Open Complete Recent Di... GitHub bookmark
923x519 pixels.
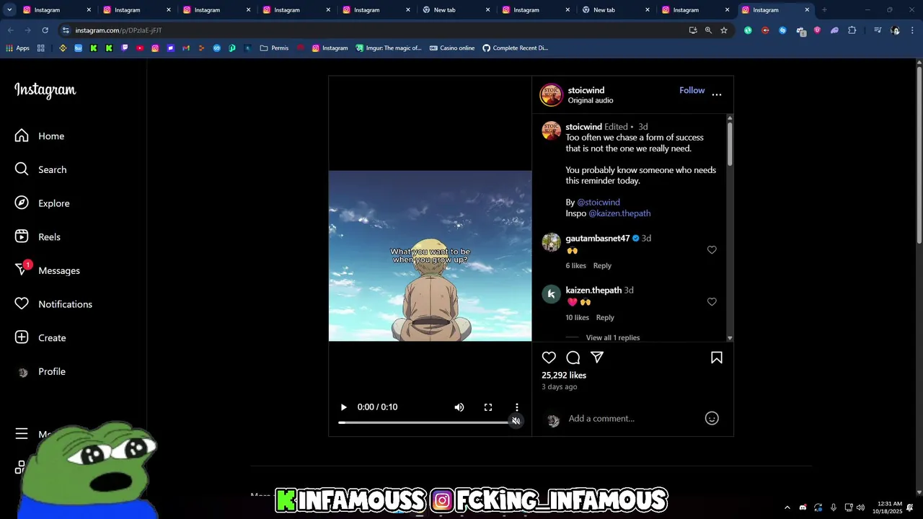(x=515, y=48)
